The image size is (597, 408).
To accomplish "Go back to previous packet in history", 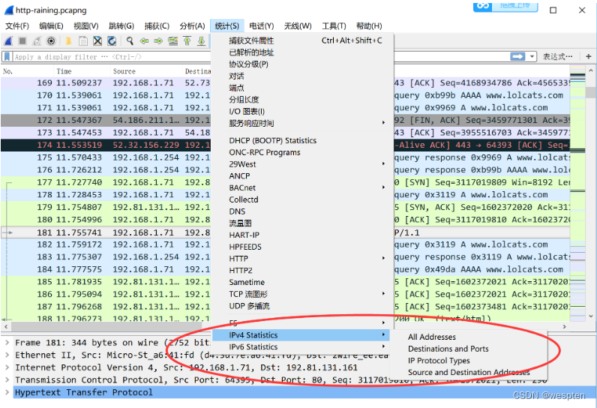I will [144, 40].
